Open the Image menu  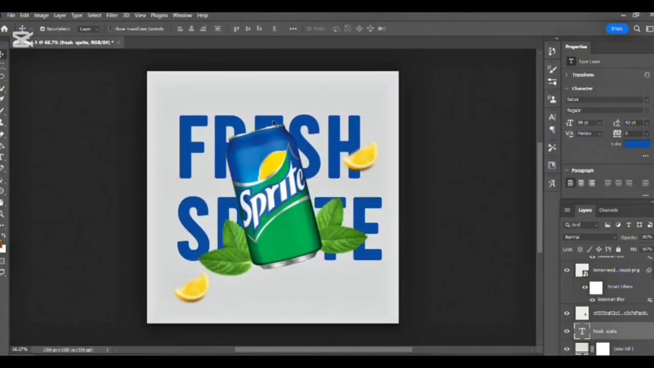[x=41, y=15]
